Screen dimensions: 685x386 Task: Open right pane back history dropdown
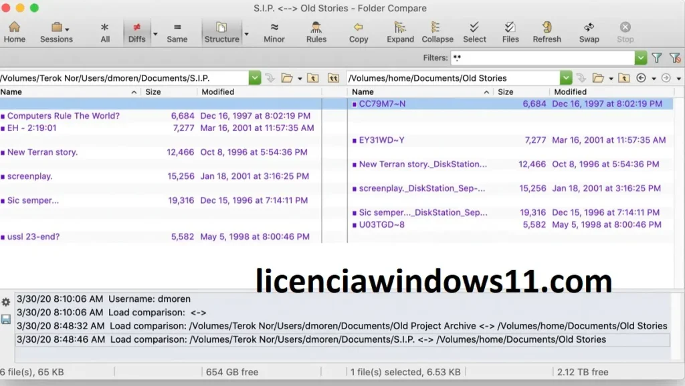click(x=654, y=79)
